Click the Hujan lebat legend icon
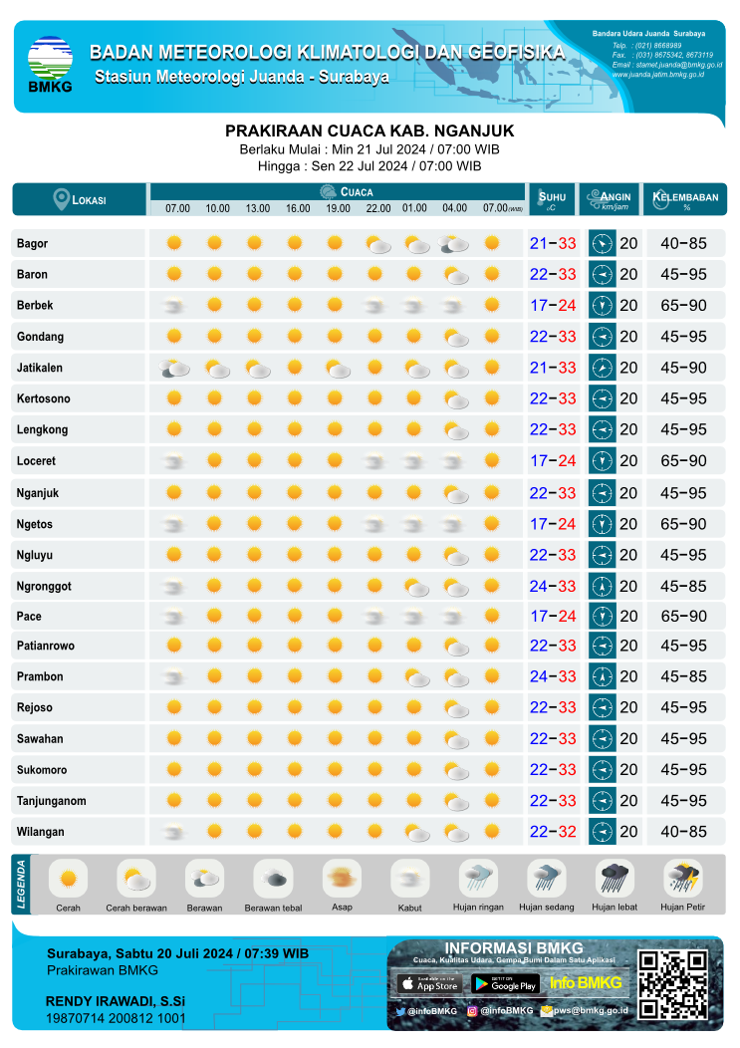The image size is (740, 1048). coord(615,878)
